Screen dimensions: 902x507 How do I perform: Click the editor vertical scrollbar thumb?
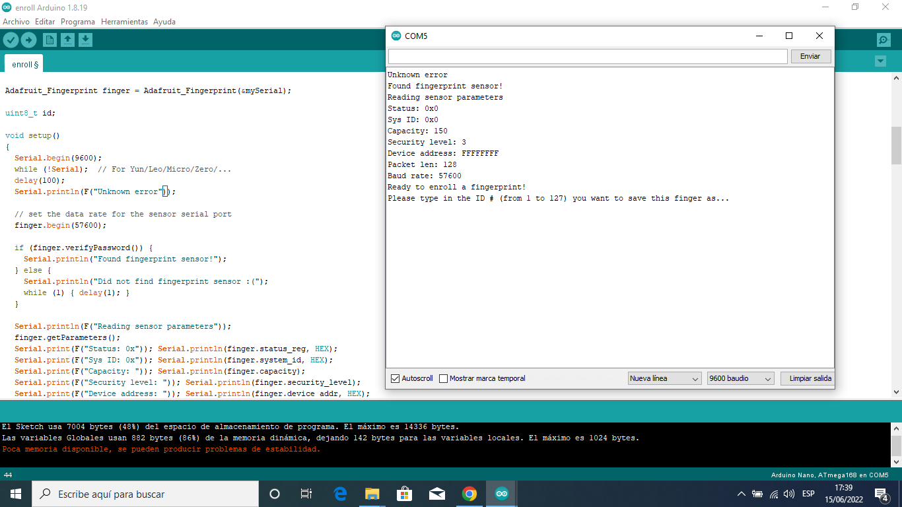(x=896, y=145)
